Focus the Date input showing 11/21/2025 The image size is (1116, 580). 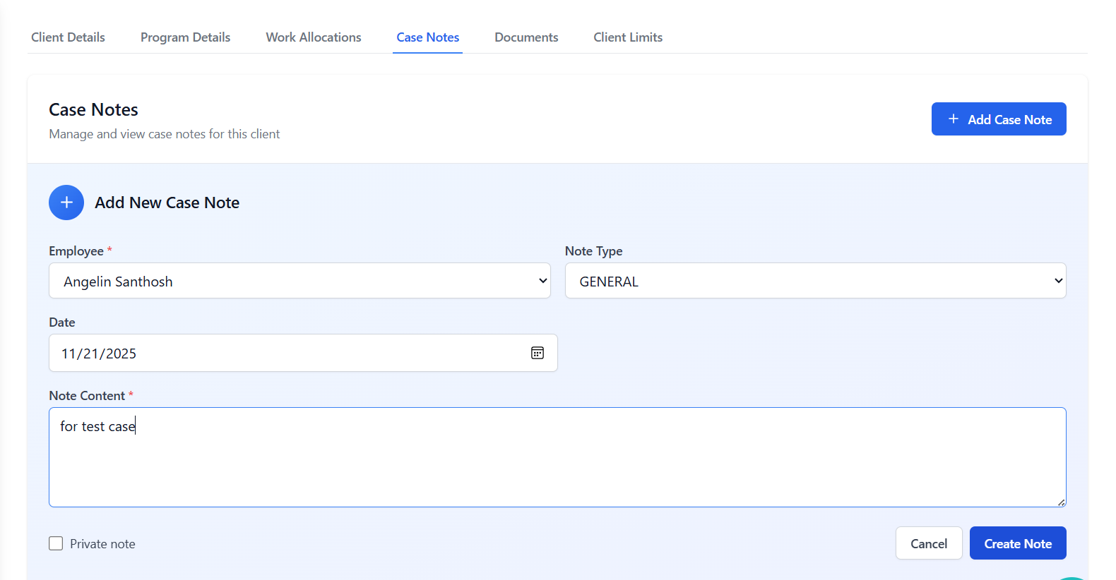283,354
